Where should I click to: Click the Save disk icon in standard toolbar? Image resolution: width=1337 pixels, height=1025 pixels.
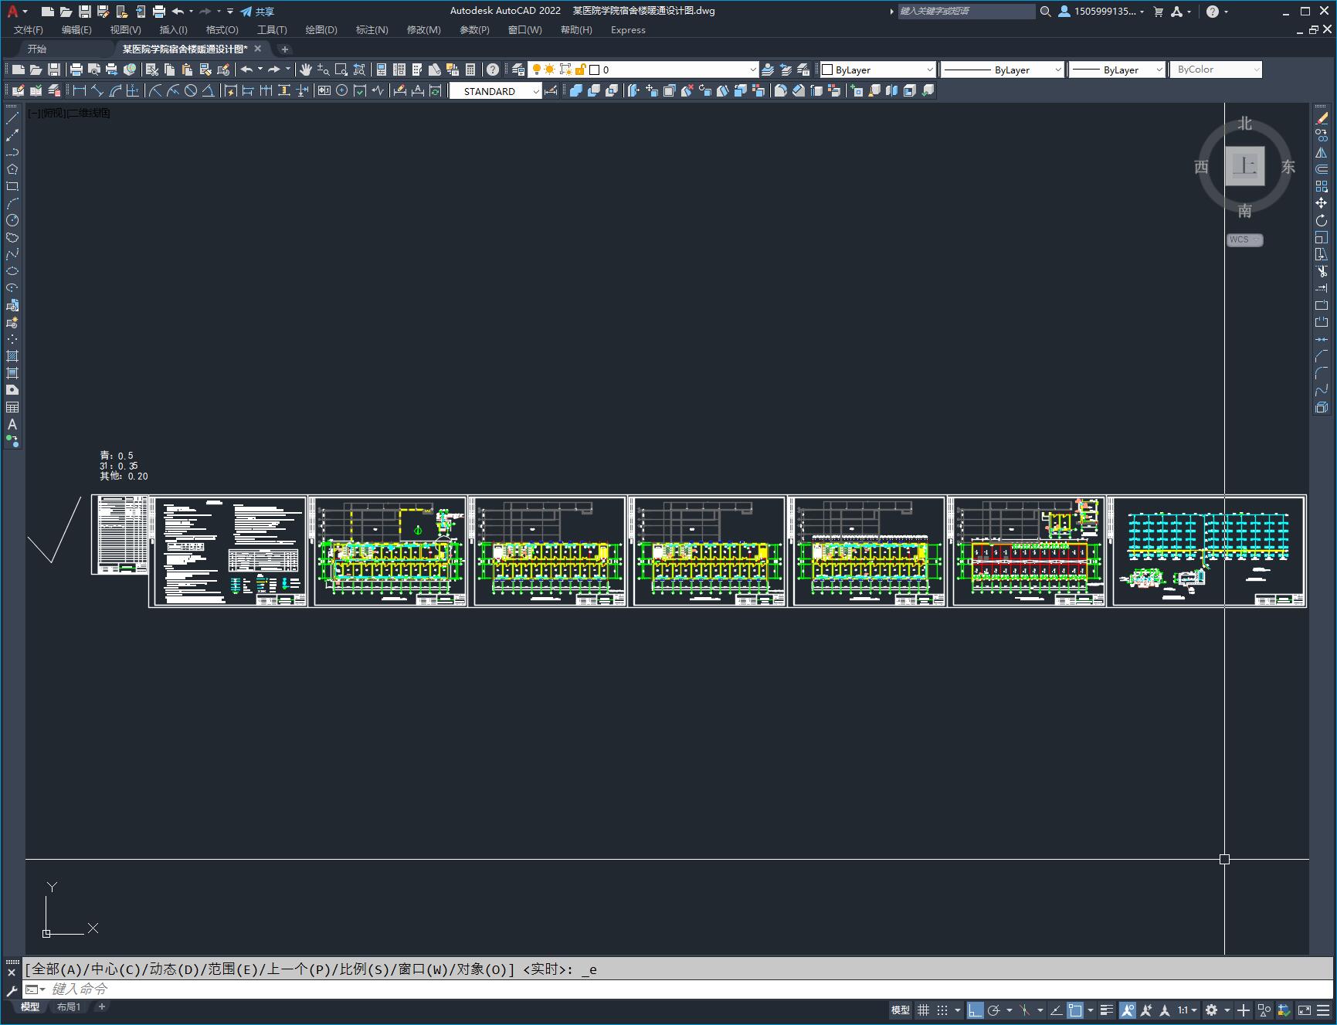pos(54,70)
